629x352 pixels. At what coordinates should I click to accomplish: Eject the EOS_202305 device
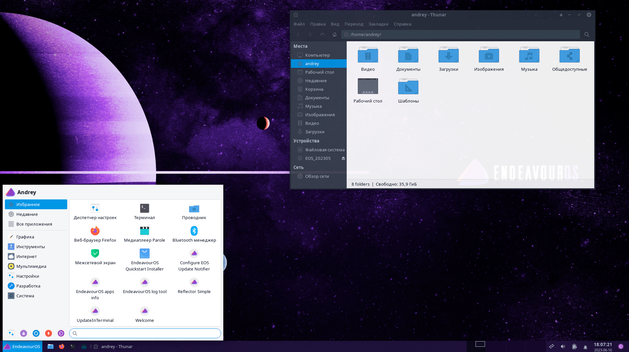[x=343, y=158]
